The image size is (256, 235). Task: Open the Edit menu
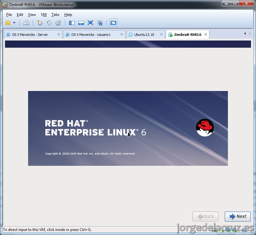pos(20,15)
